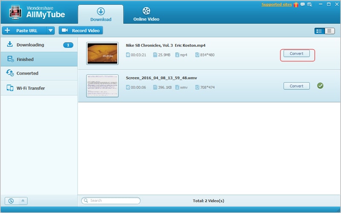This screenshot has width=341, height=213.
Task: Select the Screen_2016_04_08_13_59_48.wmv file name
Action: (x=162, y=78)
